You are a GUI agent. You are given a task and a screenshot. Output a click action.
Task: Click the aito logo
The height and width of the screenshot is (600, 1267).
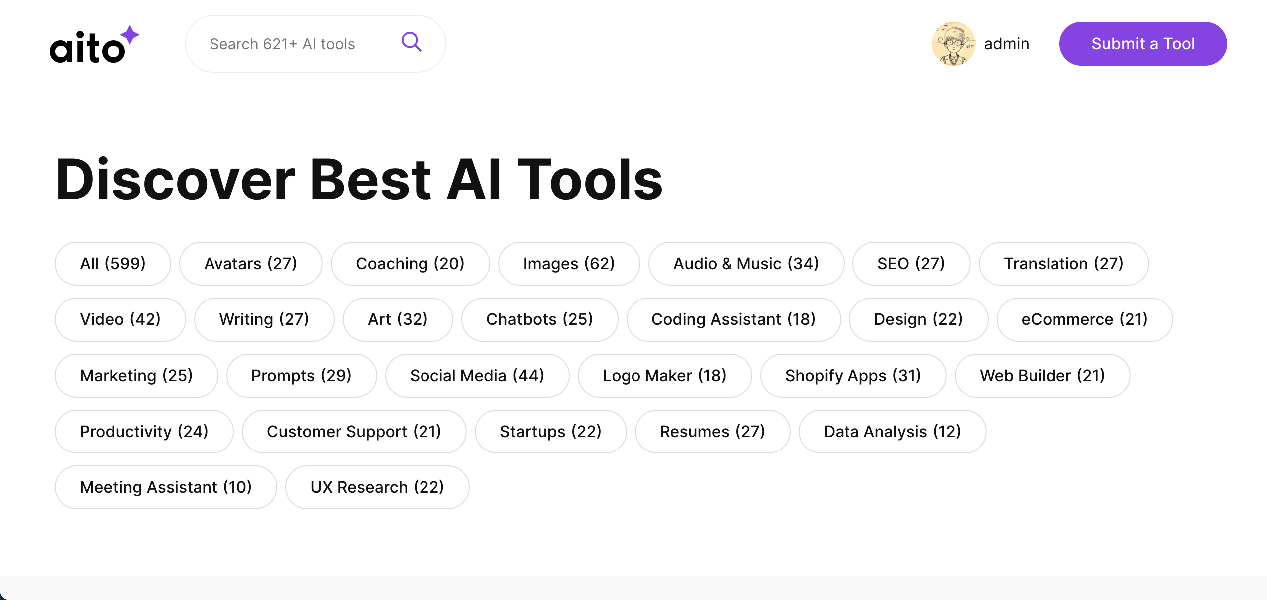94,45
